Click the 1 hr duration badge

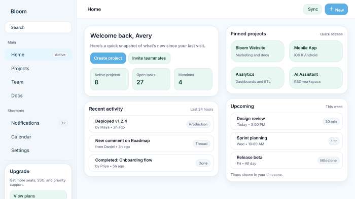[x=334, y=141]
